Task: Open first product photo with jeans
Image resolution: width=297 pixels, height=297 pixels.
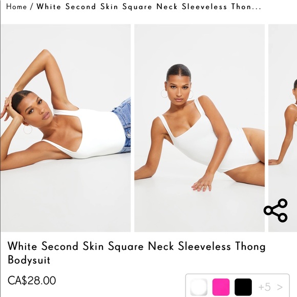Action: click(x=66, y=128)
